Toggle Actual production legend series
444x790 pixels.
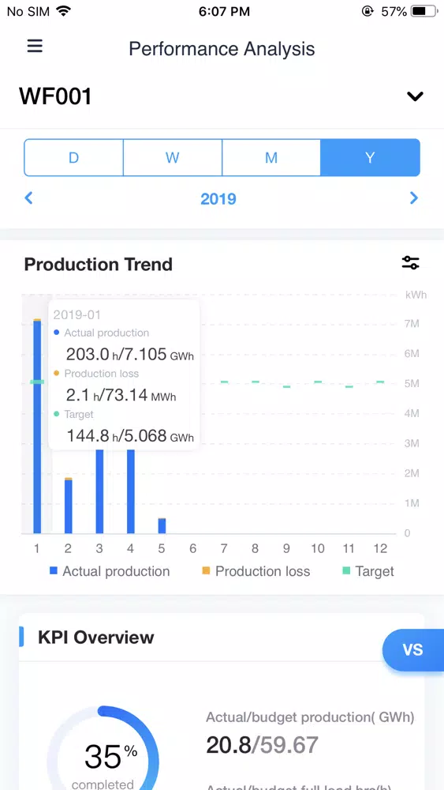(110, 571)
